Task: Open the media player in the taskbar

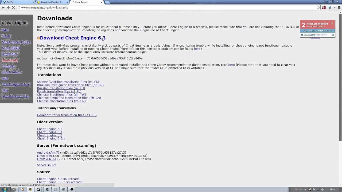Action: (22, 189)
